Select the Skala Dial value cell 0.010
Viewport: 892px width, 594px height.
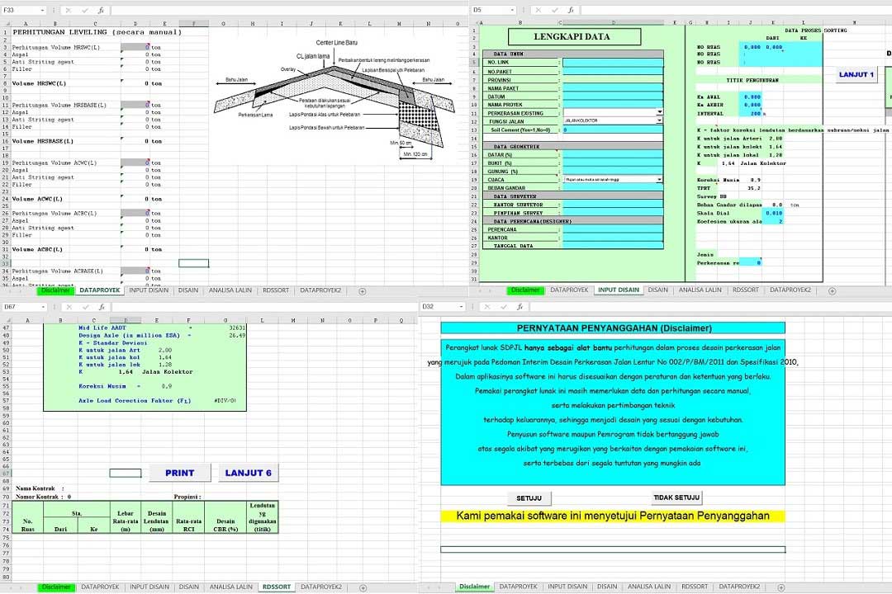coord(772,213)
